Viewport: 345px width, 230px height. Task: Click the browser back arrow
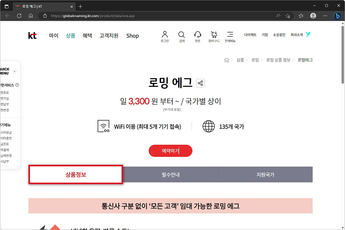coord(8,16)
